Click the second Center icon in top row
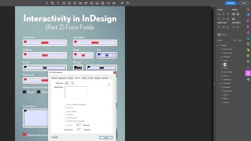 click(238, 14)
